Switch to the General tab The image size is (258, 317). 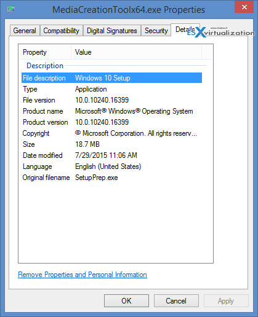(25, 31)
